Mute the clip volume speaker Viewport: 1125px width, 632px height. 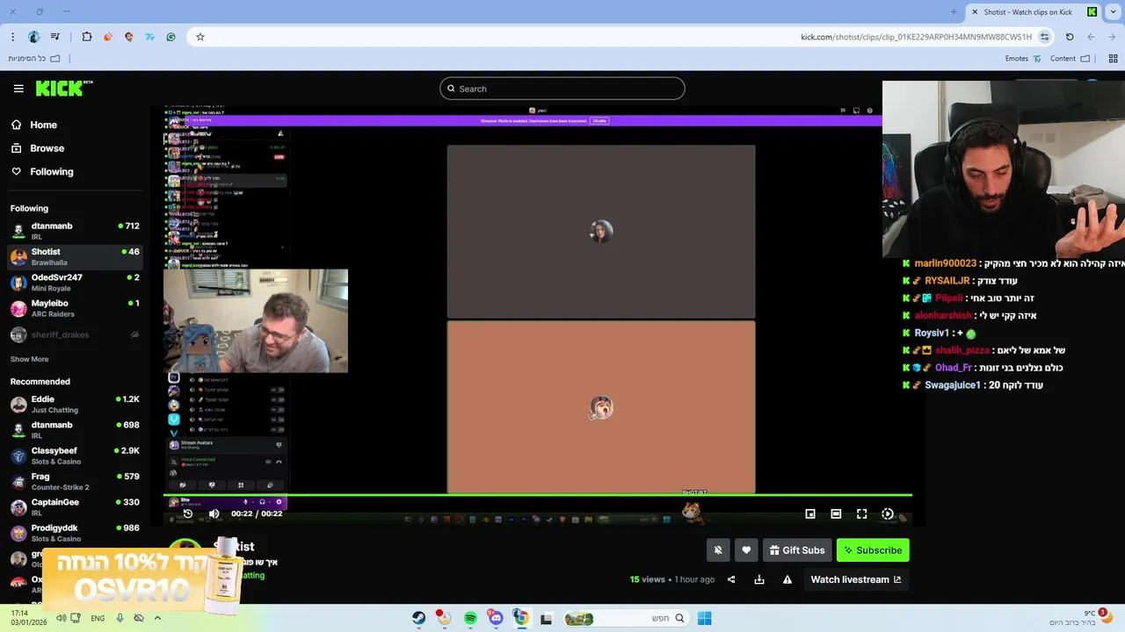(214, 513)
